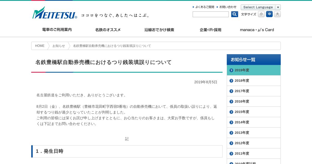Click the arrow icon beside 2016年度
The height and width of the screenshot is (164, 312).
[231, 102]
